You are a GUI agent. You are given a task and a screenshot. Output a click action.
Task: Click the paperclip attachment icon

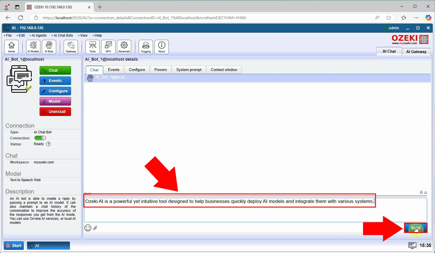pos(95,228)
